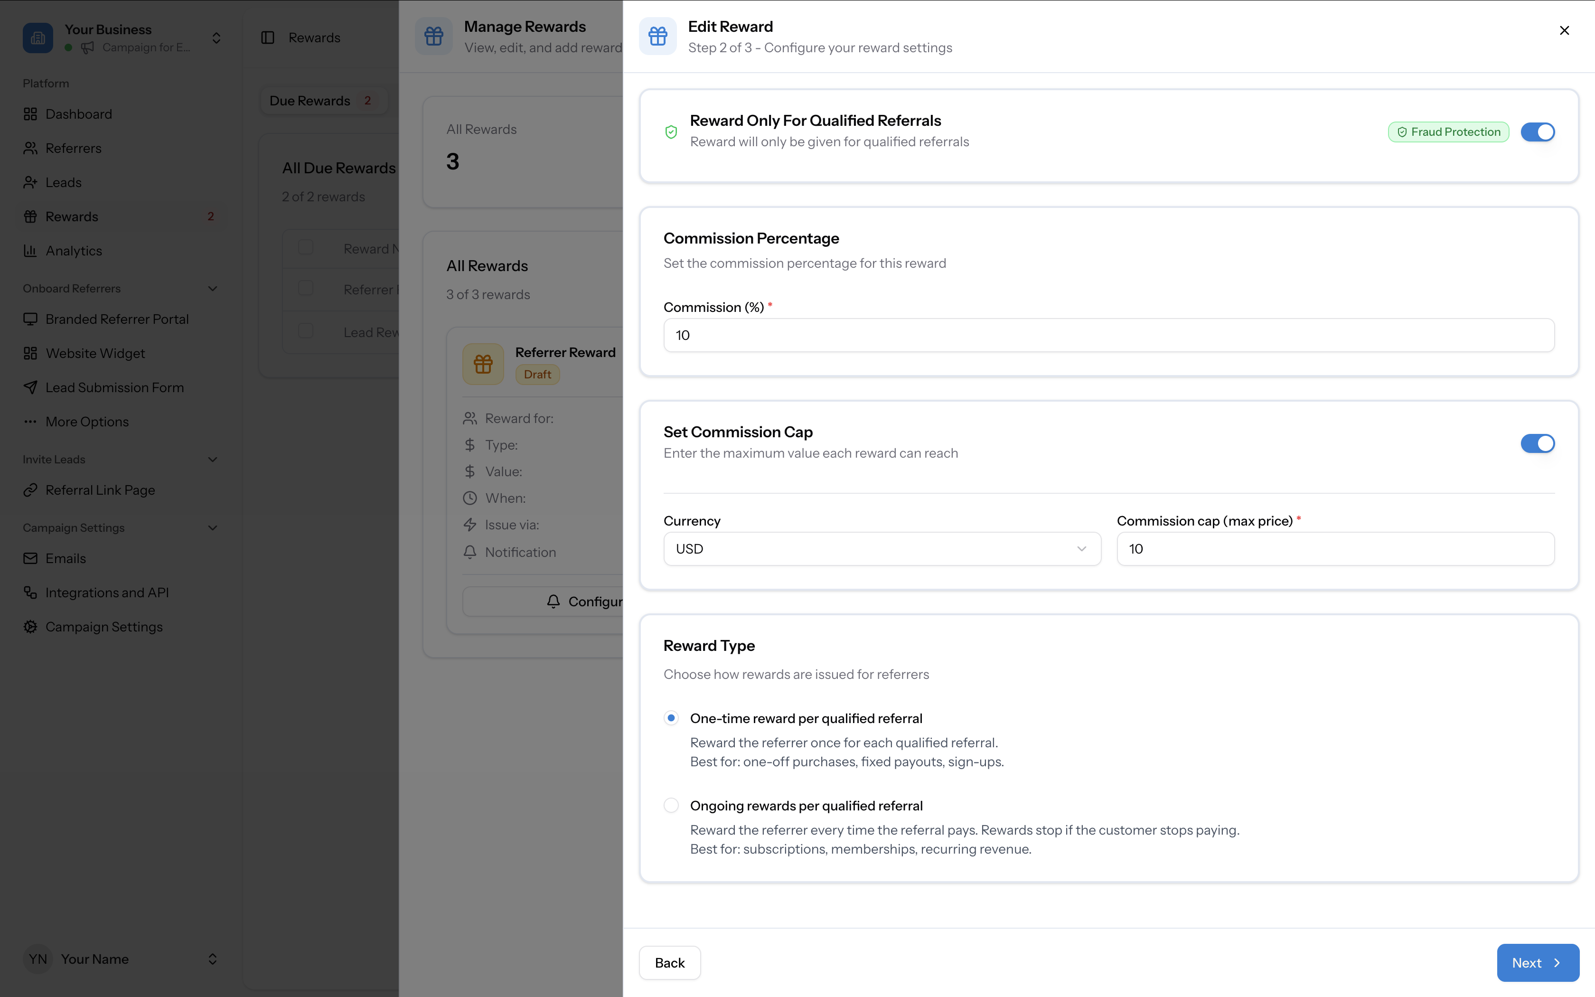The height and width of the screenshot is (997, 1595).
Task: Open the Dashboard from the sidebar
Action: (x=78, y=113)
